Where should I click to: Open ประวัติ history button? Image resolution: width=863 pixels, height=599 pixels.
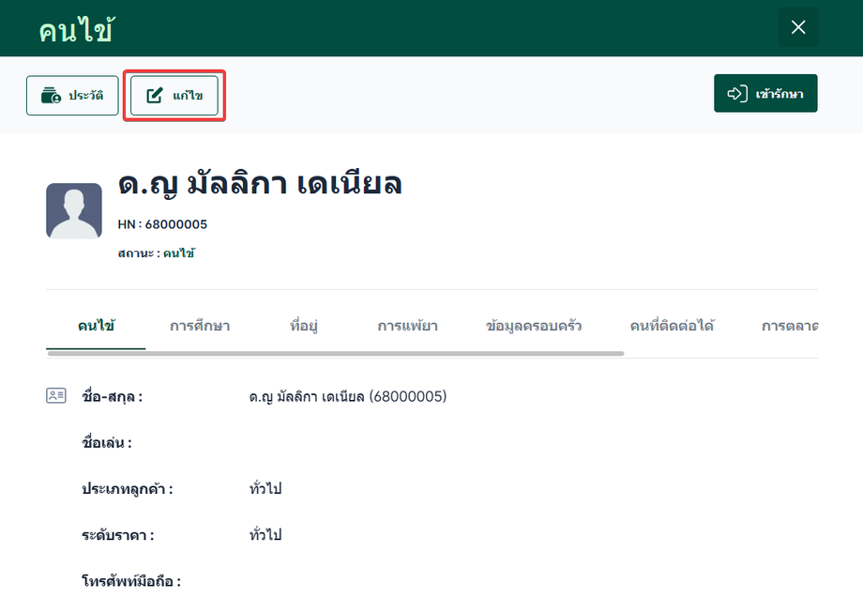[72, 96]
